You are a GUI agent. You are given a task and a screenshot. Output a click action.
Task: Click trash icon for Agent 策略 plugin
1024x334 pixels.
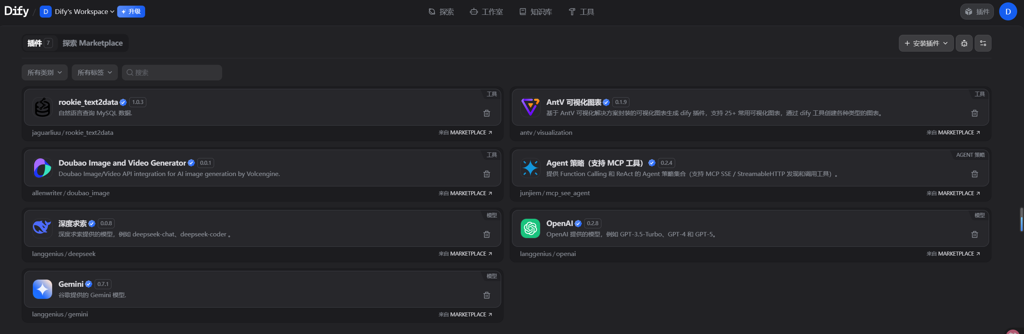974,174
